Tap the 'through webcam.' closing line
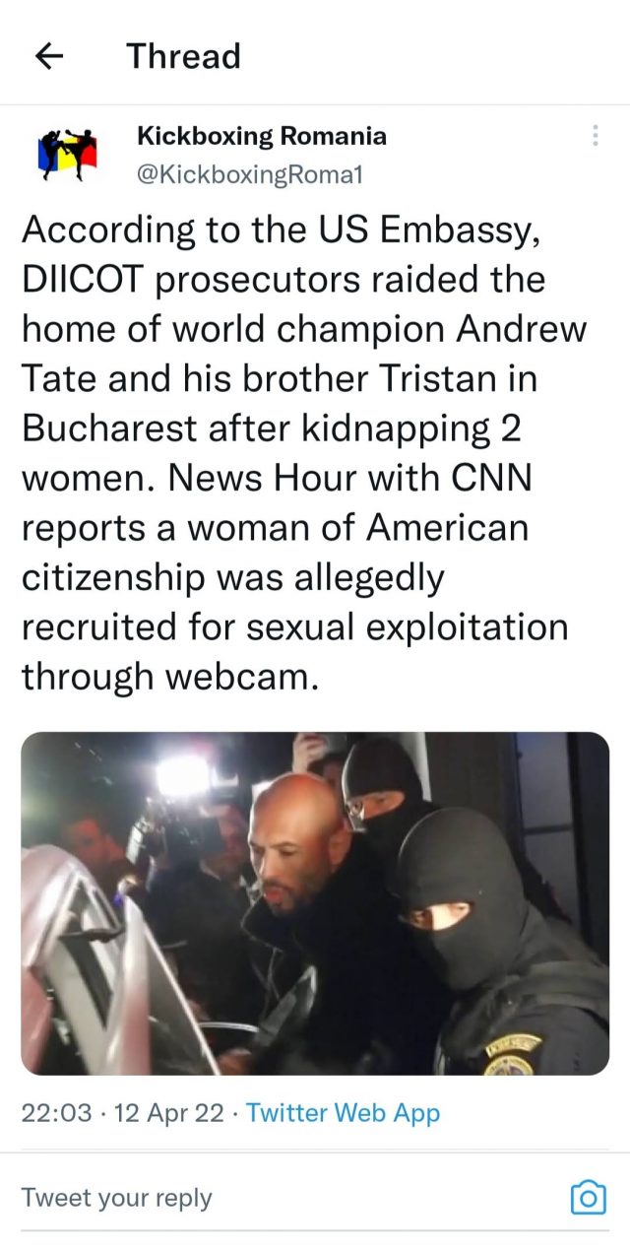The height and width of the screenshot is (1251, 630). click(x=170, y=676)
